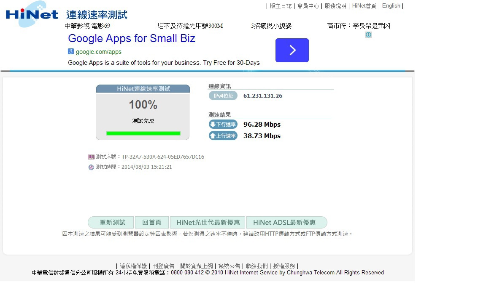Open the Google Apps for Small Biz ad headline

click(x=132, y=38)
